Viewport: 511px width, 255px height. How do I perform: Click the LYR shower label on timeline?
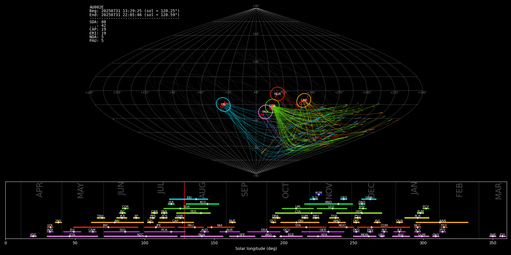pyautogui.click(x=50, y=226)
